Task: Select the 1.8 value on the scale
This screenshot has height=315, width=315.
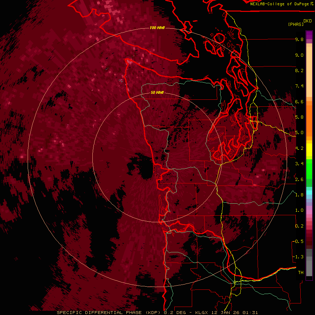Action: tap(299, 195)
